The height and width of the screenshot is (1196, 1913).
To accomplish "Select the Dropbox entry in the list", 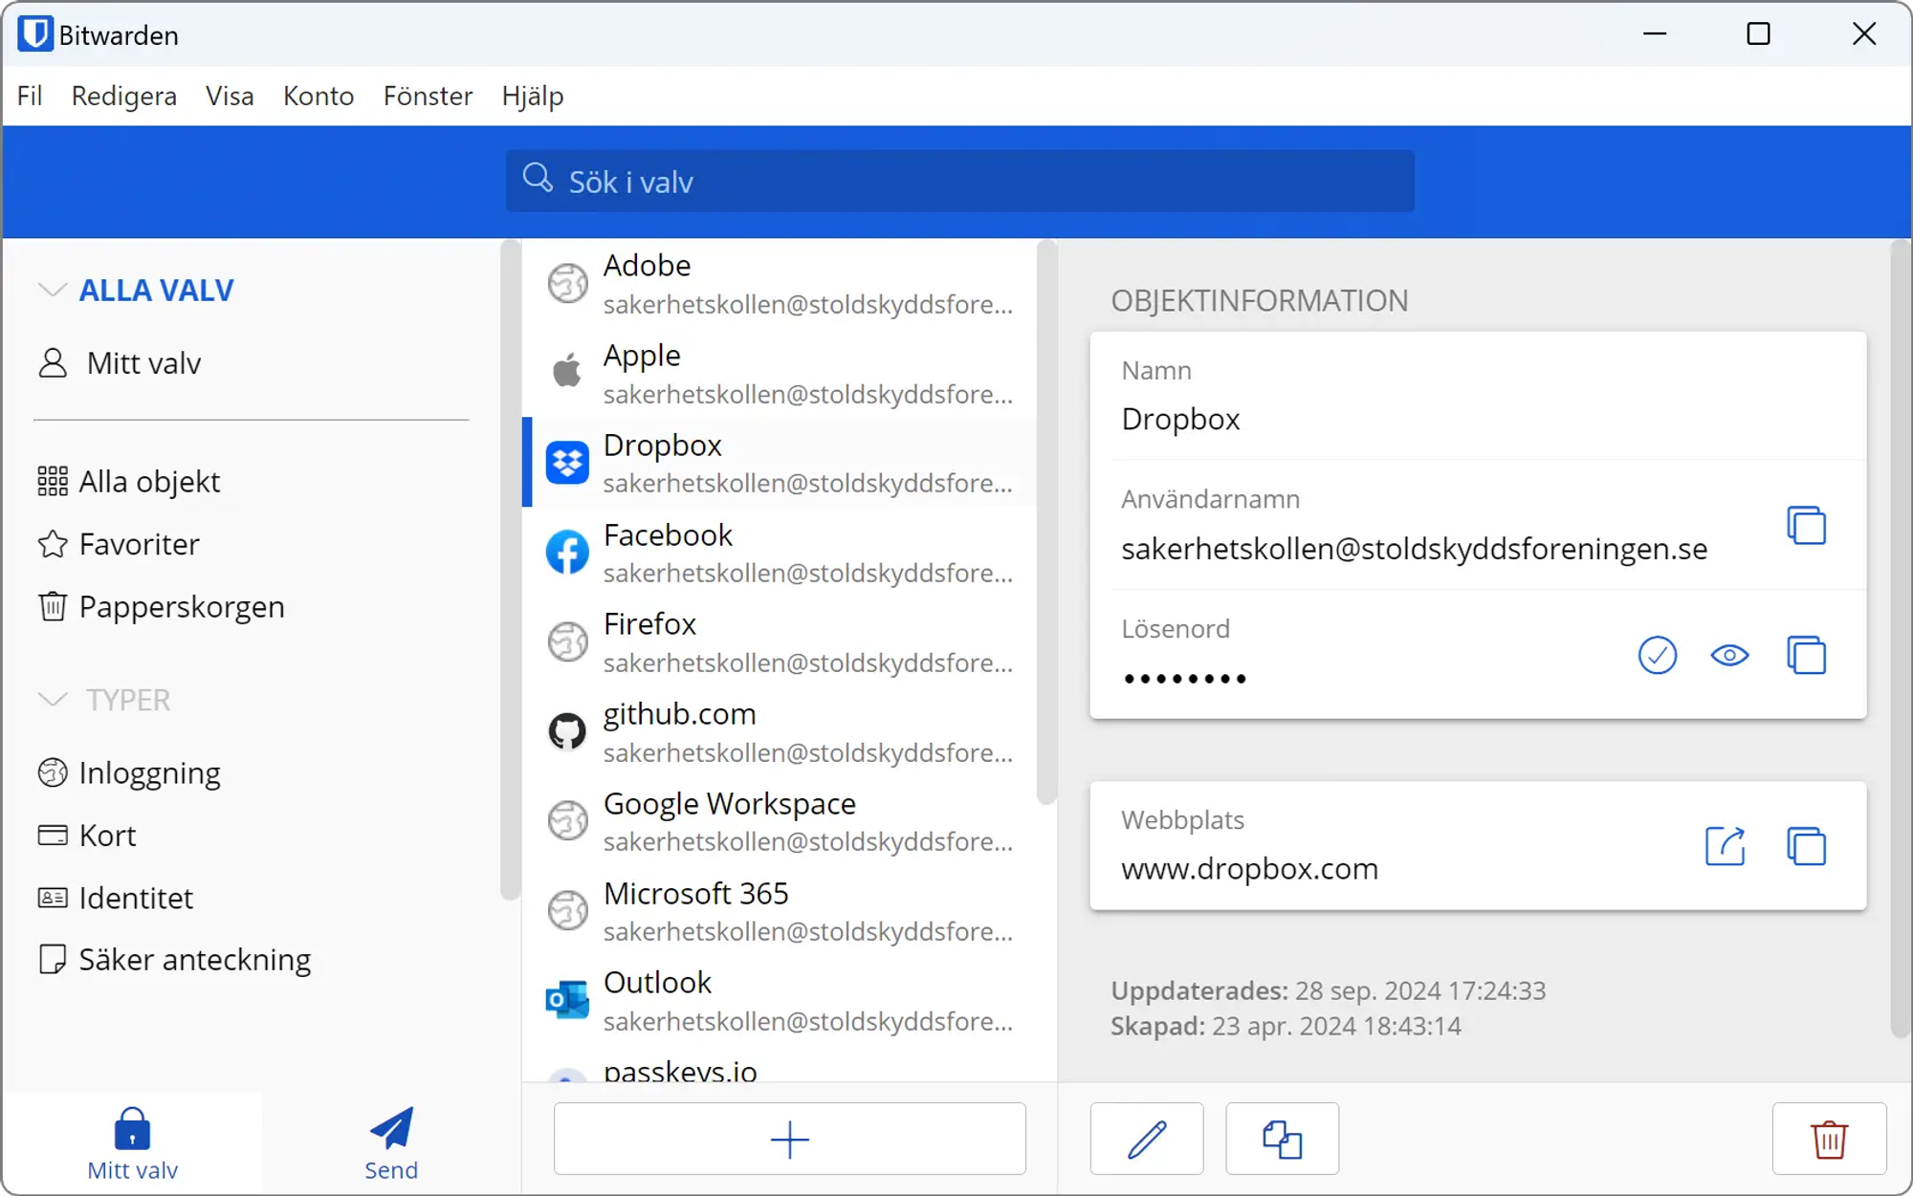I will 780,463.
